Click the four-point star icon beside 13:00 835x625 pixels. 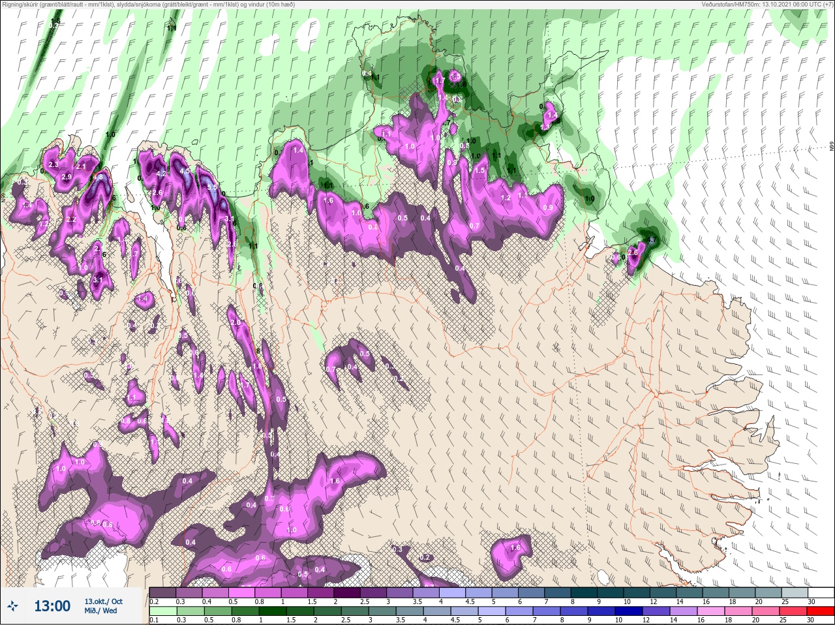click(13, 607)
